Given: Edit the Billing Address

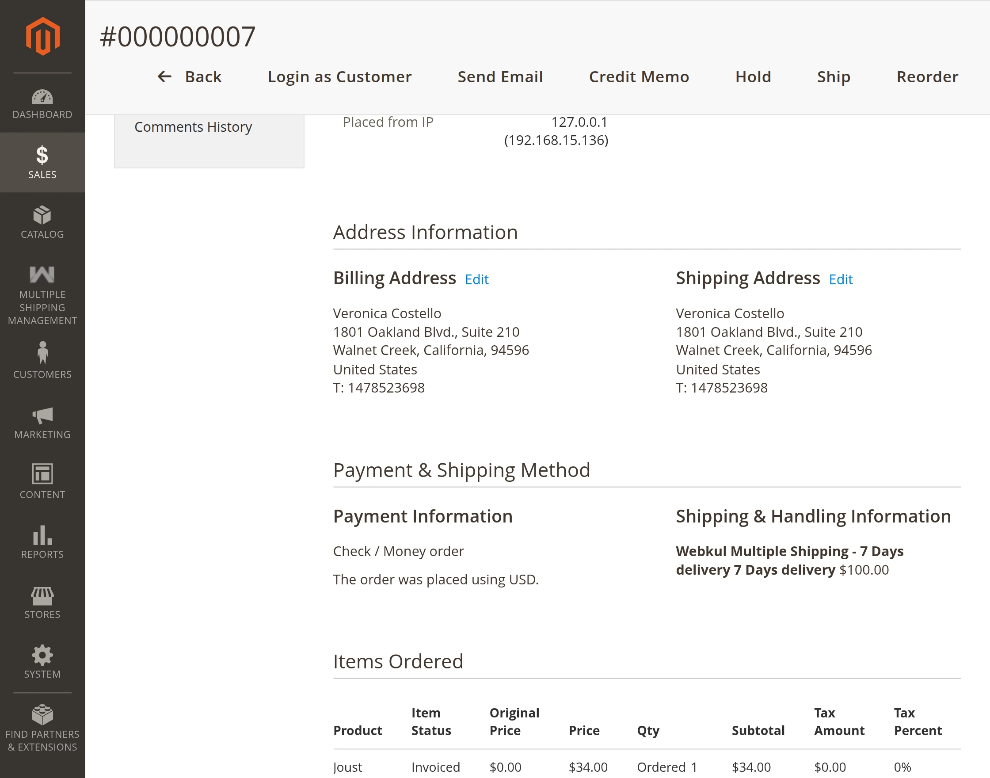Looking at the screenshot, I should tap(476, 279).
